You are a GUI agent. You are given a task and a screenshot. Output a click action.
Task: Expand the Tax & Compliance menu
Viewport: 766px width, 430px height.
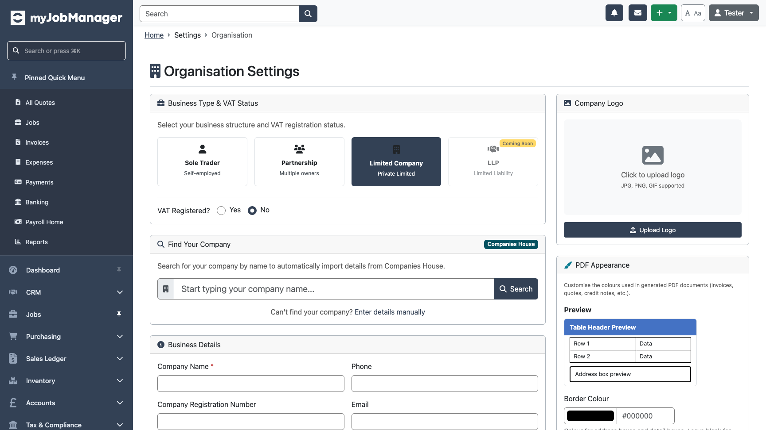120,425
